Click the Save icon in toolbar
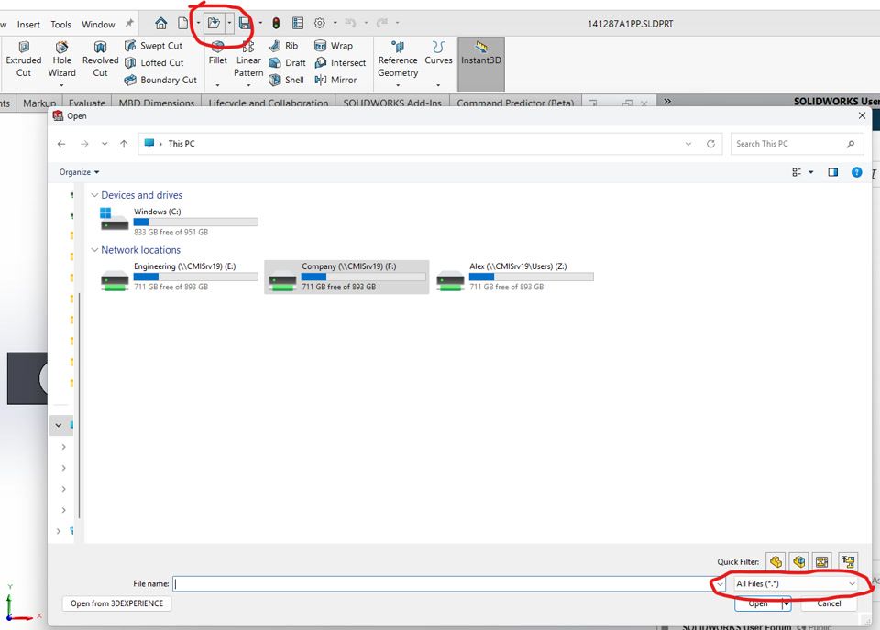The height and width of the screenshot is (630, 880). coord(245,23)
